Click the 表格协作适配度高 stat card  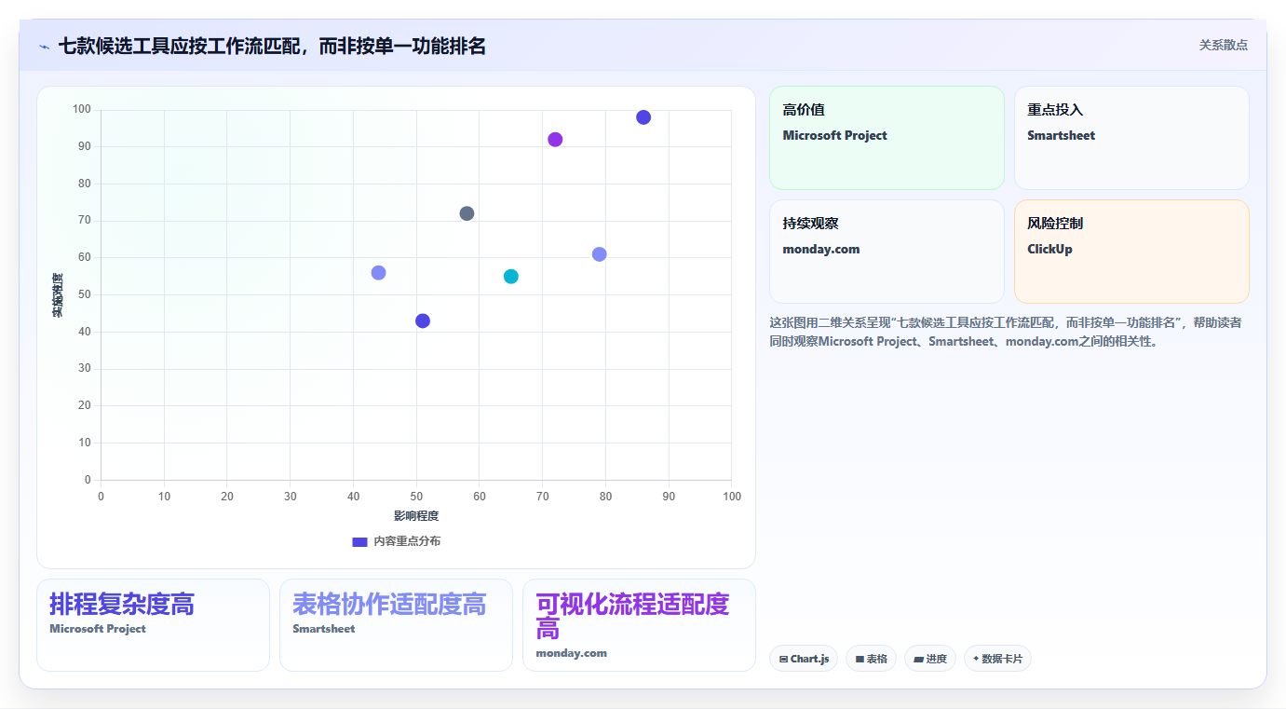[396, 625]
